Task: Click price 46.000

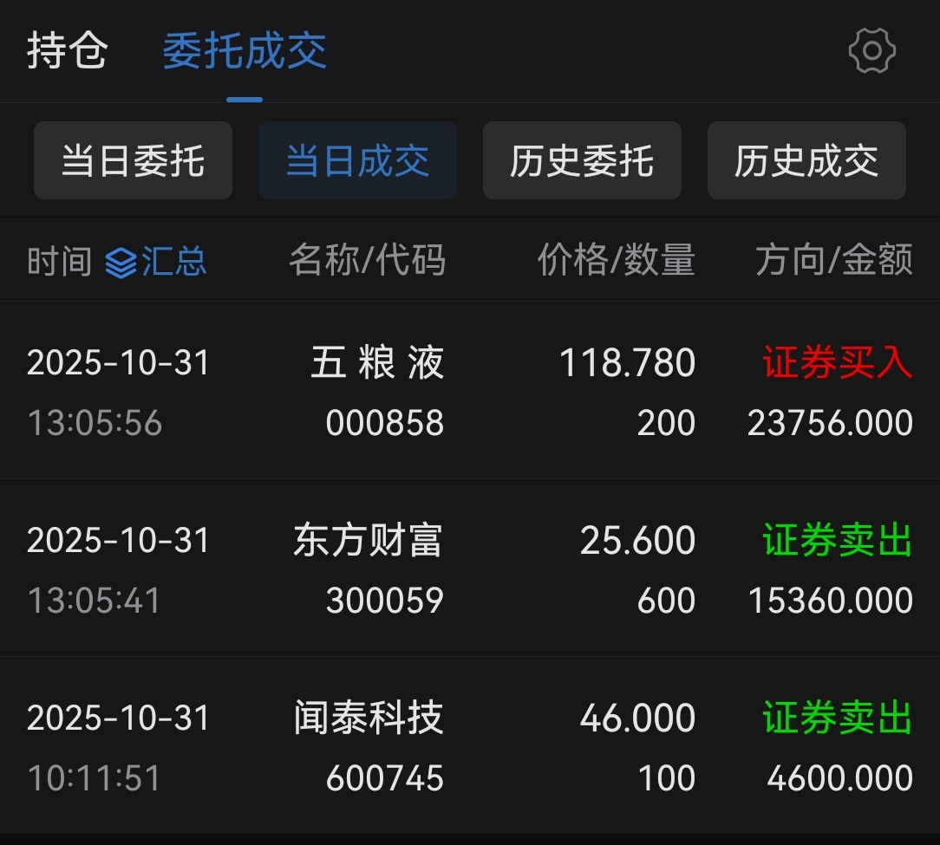Action: point(638,718)
